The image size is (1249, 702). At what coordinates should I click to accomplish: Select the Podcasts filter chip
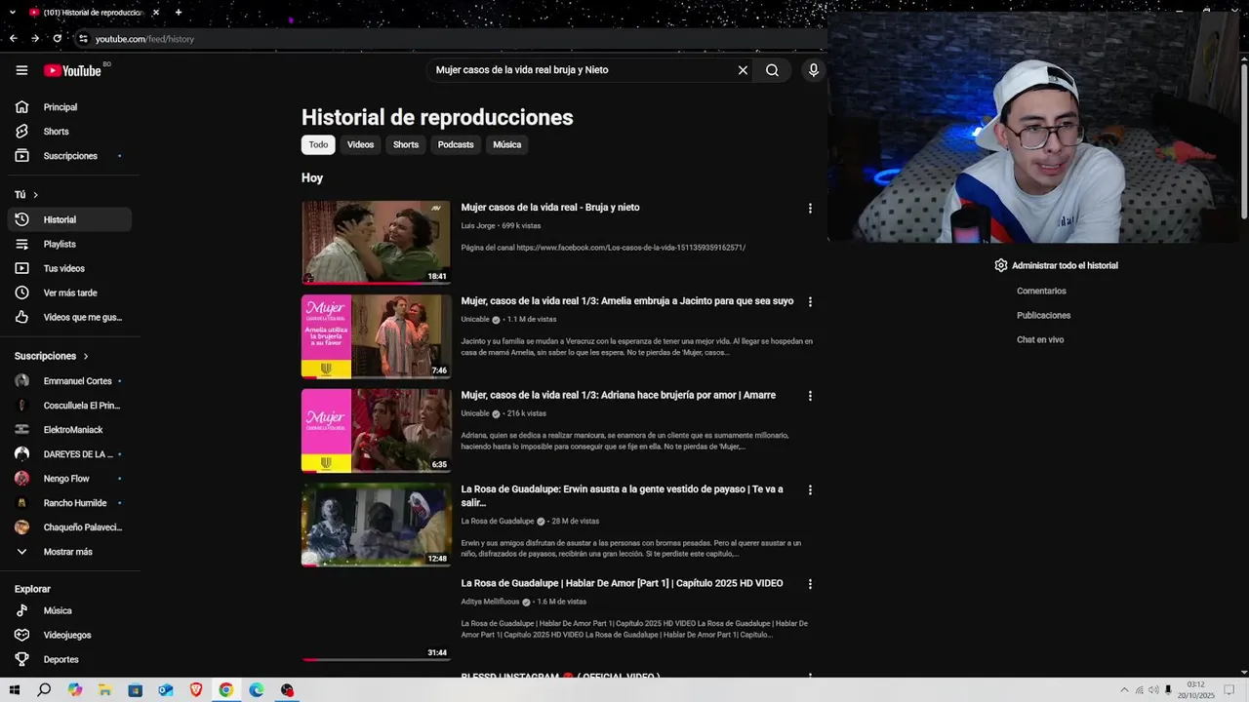coord(456,144)
